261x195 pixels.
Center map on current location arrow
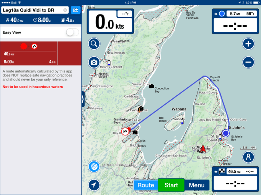94,185
